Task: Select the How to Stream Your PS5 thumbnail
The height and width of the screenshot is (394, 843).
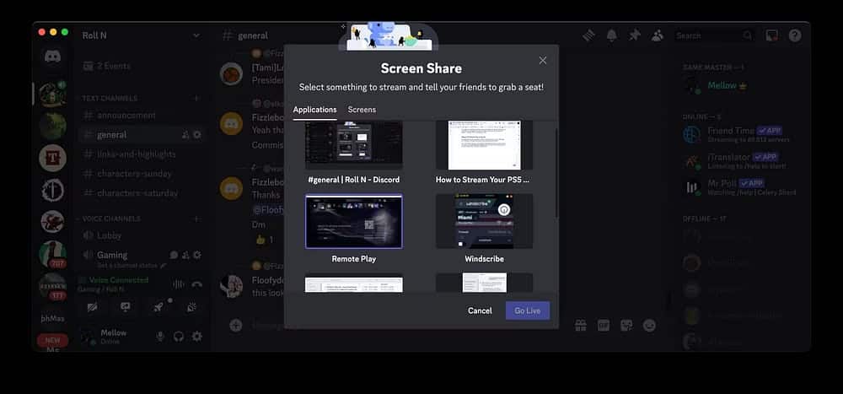Action: 485,145
